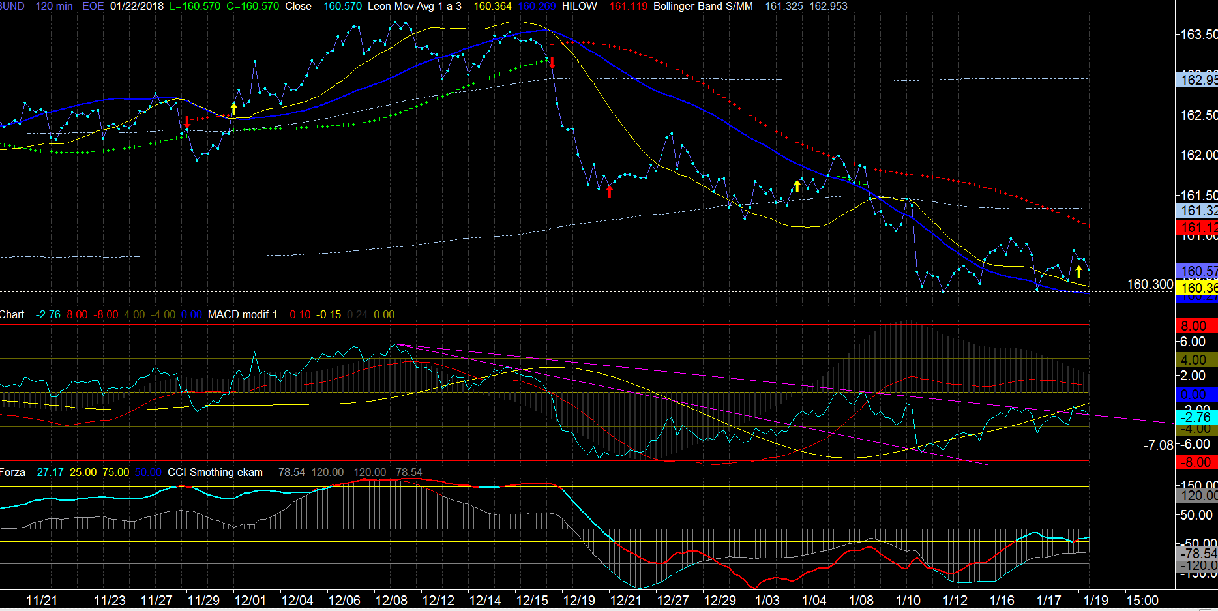Image resolution: width=1218 pixels, height=611 pixels.
Task: Select the yellow '-0.15' MACD header value
Action: pyautogui.click(x=329, y=314)
